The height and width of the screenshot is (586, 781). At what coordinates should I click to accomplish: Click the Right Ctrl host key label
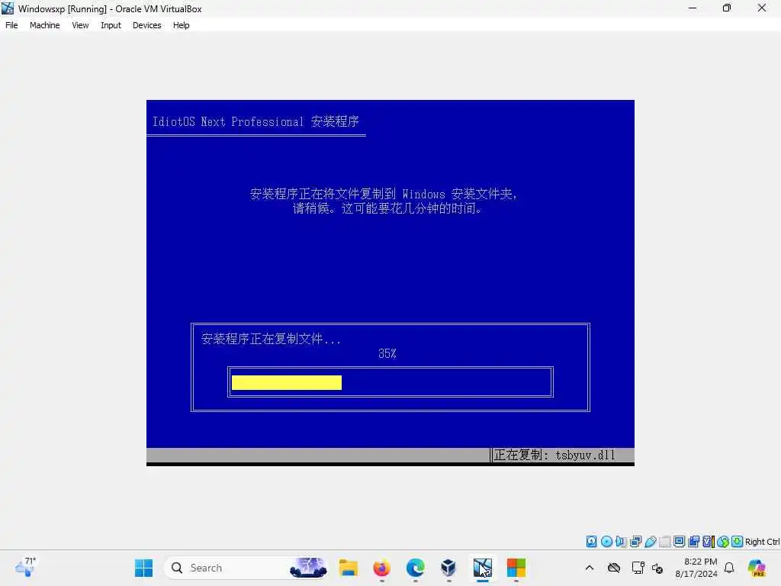pos(762,542)
